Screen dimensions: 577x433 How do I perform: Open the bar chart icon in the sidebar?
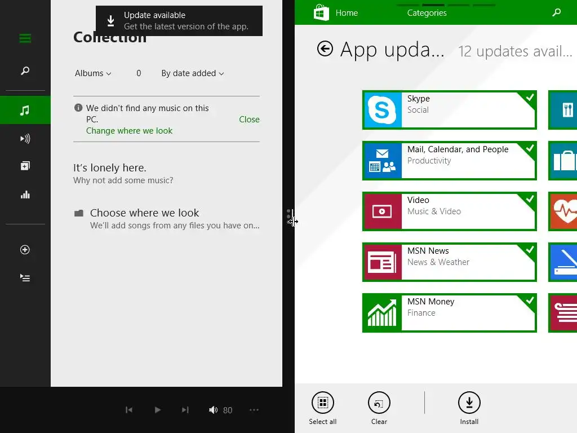[25, 195]
